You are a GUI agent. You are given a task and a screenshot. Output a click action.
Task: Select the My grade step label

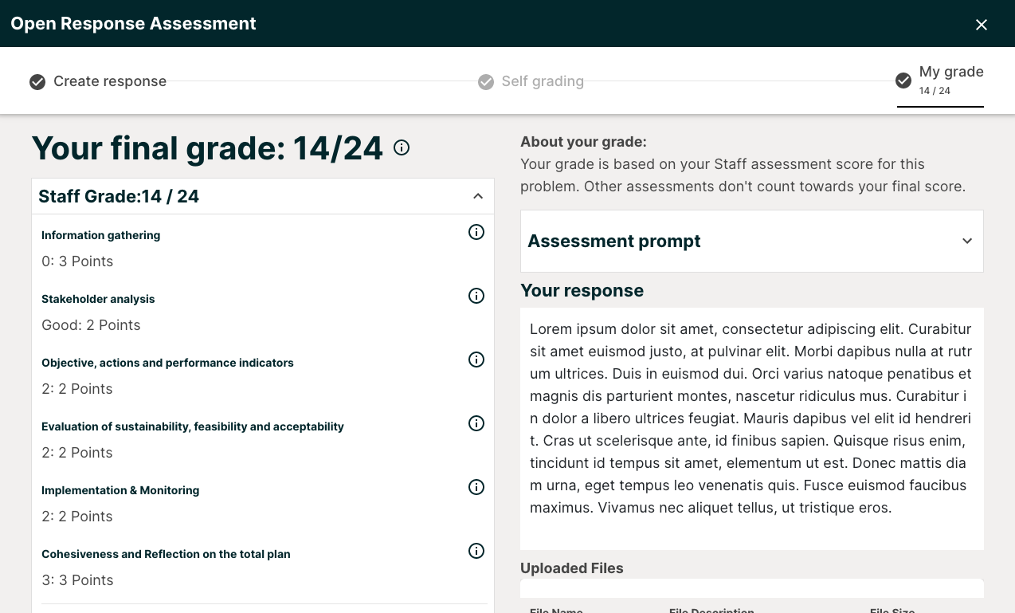point(951,72)
